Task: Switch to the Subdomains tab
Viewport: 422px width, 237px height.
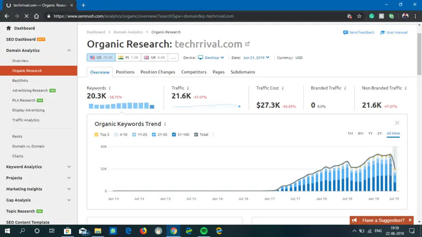Action: pos(243,72)
